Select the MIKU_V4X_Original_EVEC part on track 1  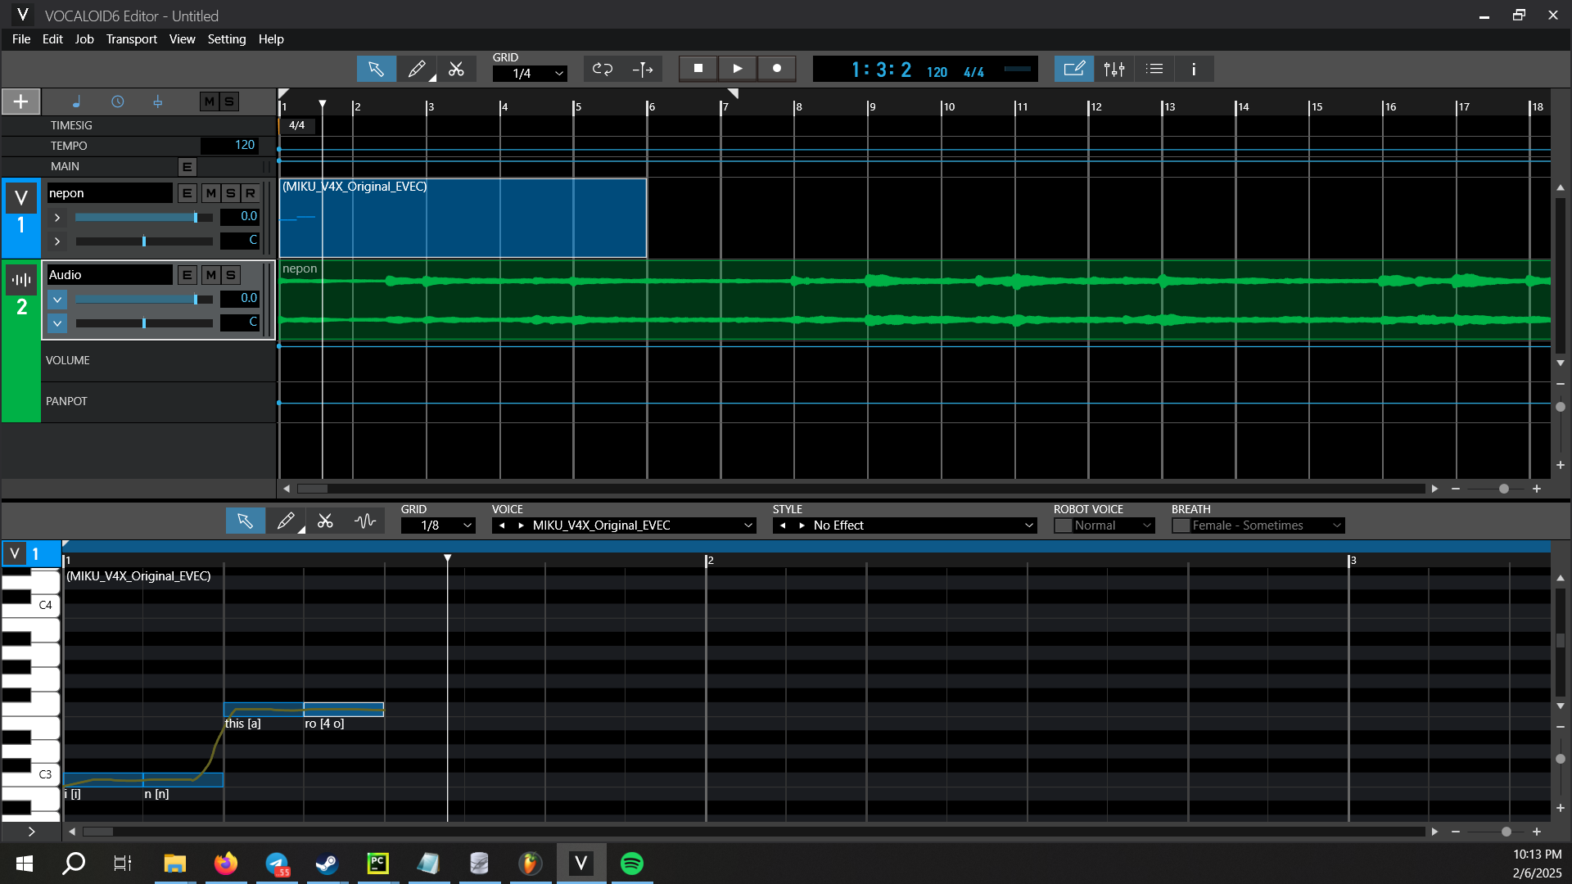[x=463, y=218]
